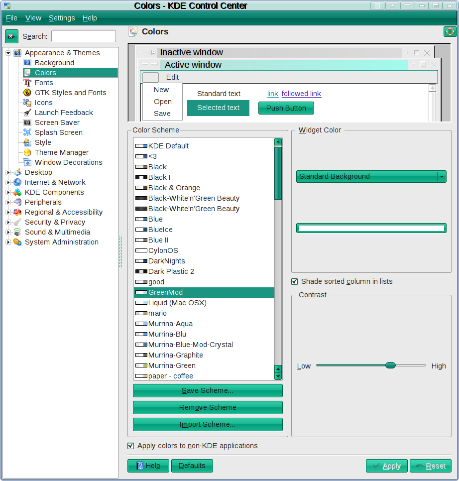Click the Window Decorations icon
459x481 pixels.
click(27, 163)
